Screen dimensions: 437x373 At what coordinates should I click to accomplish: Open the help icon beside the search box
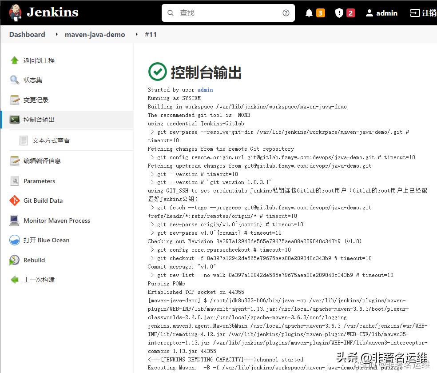(286, 13)
